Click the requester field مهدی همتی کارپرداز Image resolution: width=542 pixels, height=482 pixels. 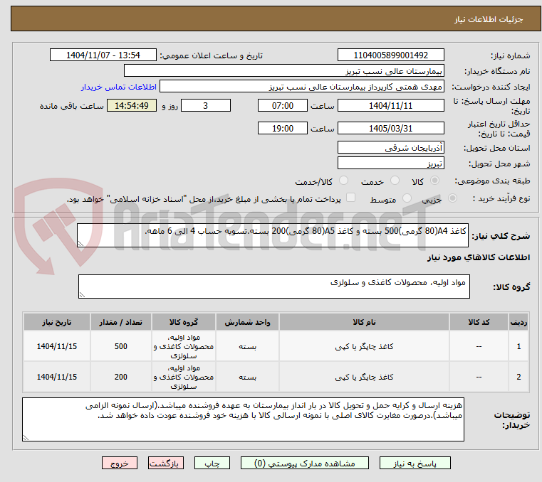[302, 86]
